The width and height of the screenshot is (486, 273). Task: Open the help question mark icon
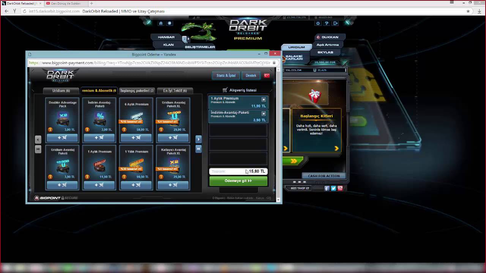coord(327,23)
